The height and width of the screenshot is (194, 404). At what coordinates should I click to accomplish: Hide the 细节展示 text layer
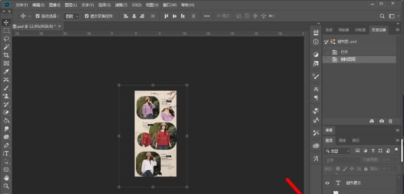[x=327, y=183]
